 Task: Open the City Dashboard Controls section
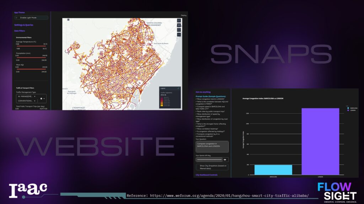pyautogui.click(x=207, y=175)
